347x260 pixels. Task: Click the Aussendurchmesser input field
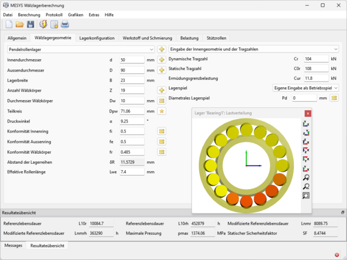(132, 70)
